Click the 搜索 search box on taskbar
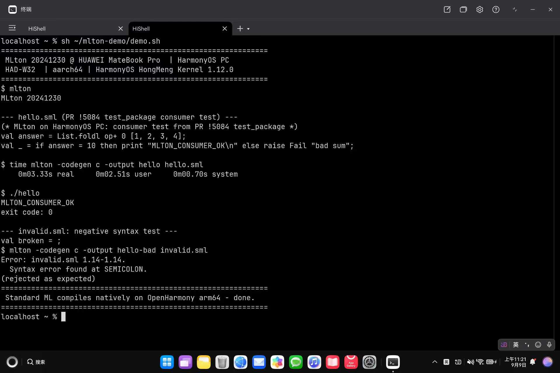The width and height of the screenshot is (560, 373). pos(36,362)
